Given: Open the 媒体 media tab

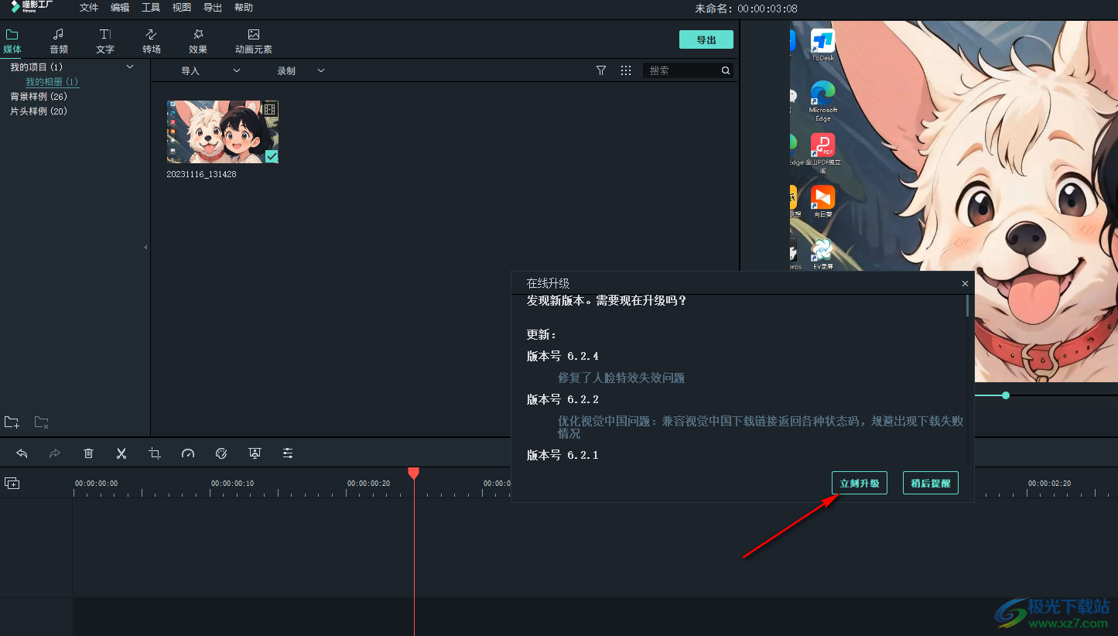Looking at the screenshot, I should [x=12, y=41].
